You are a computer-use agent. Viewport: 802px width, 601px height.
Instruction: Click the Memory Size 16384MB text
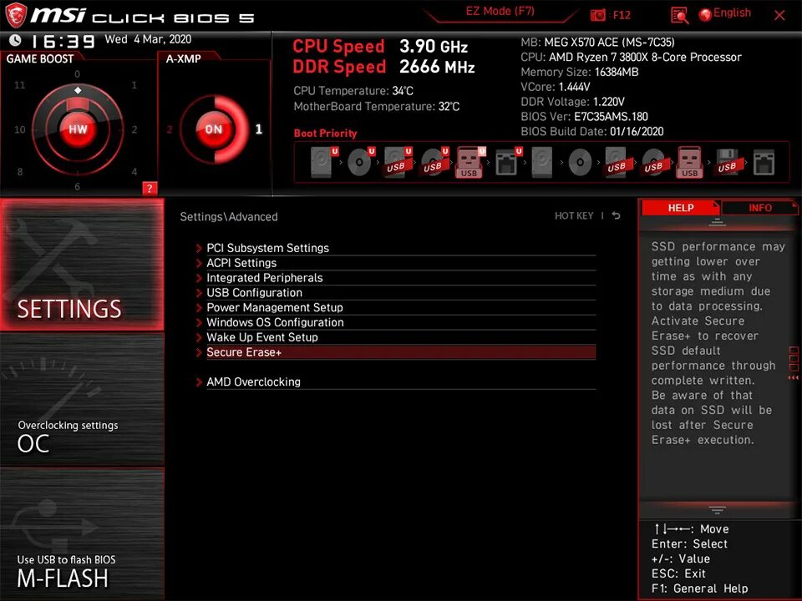click(x=580, y=72)
